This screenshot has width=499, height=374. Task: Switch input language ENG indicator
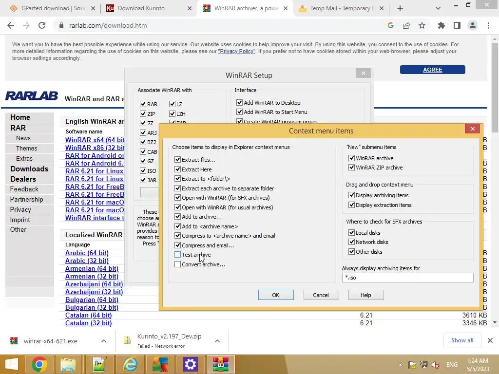(x=452, y=365)
